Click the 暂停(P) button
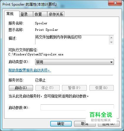 click(x=74, y=88)
